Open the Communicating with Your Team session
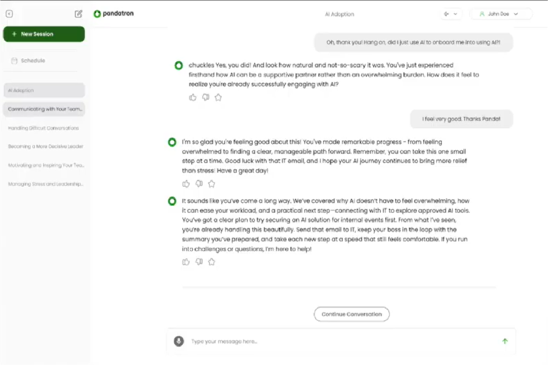548x365 pixels. click(44, 109)
